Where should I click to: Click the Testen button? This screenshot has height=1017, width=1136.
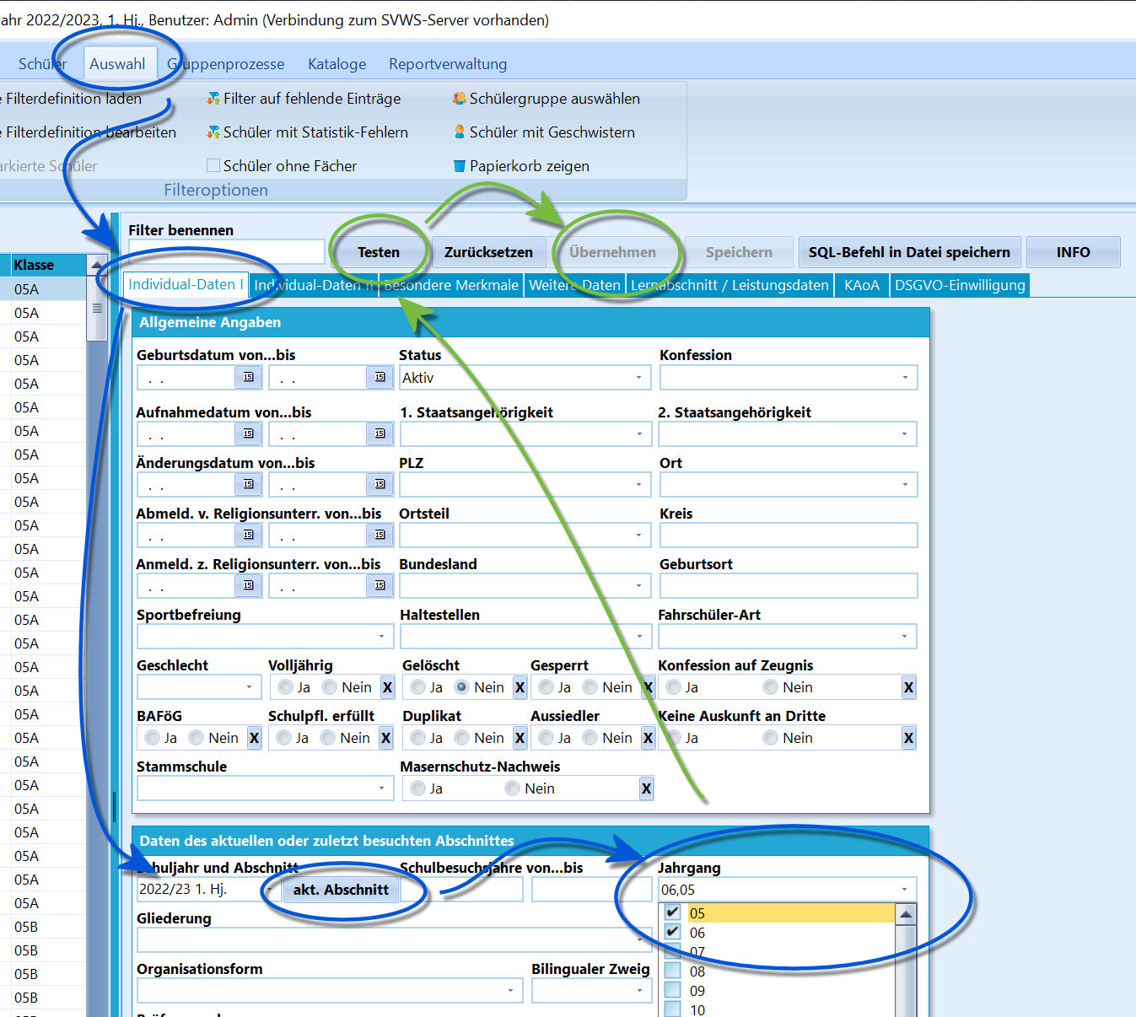379,252
